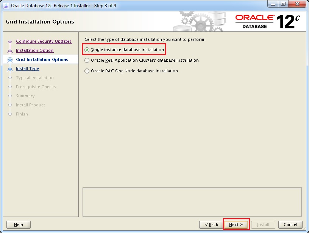Open the Configure Security Updates step
The image size is (309, 234).
[x=44, y=41]
